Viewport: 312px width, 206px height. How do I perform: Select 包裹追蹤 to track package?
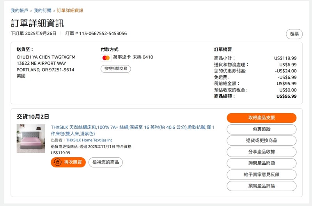[261, 129]
